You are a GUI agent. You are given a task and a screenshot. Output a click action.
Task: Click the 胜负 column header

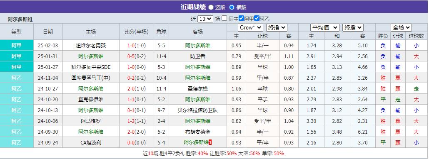[383, 36]
